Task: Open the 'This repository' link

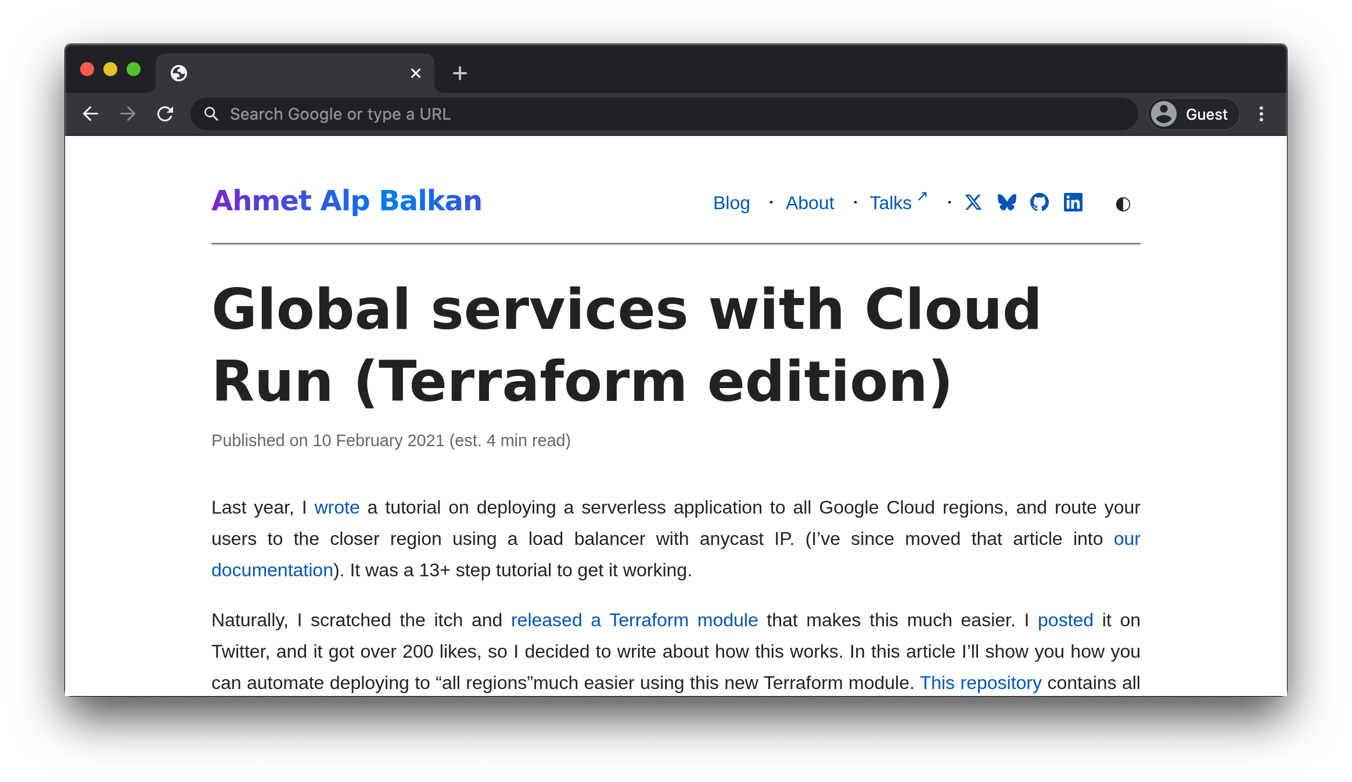Action: click(980, 683)
